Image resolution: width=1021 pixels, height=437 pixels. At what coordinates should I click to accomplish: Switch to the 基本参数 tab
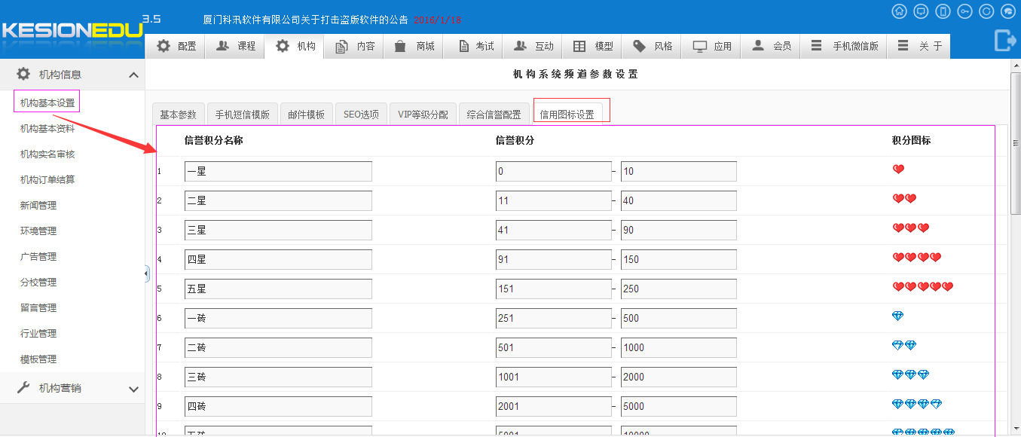coord(178,115)
